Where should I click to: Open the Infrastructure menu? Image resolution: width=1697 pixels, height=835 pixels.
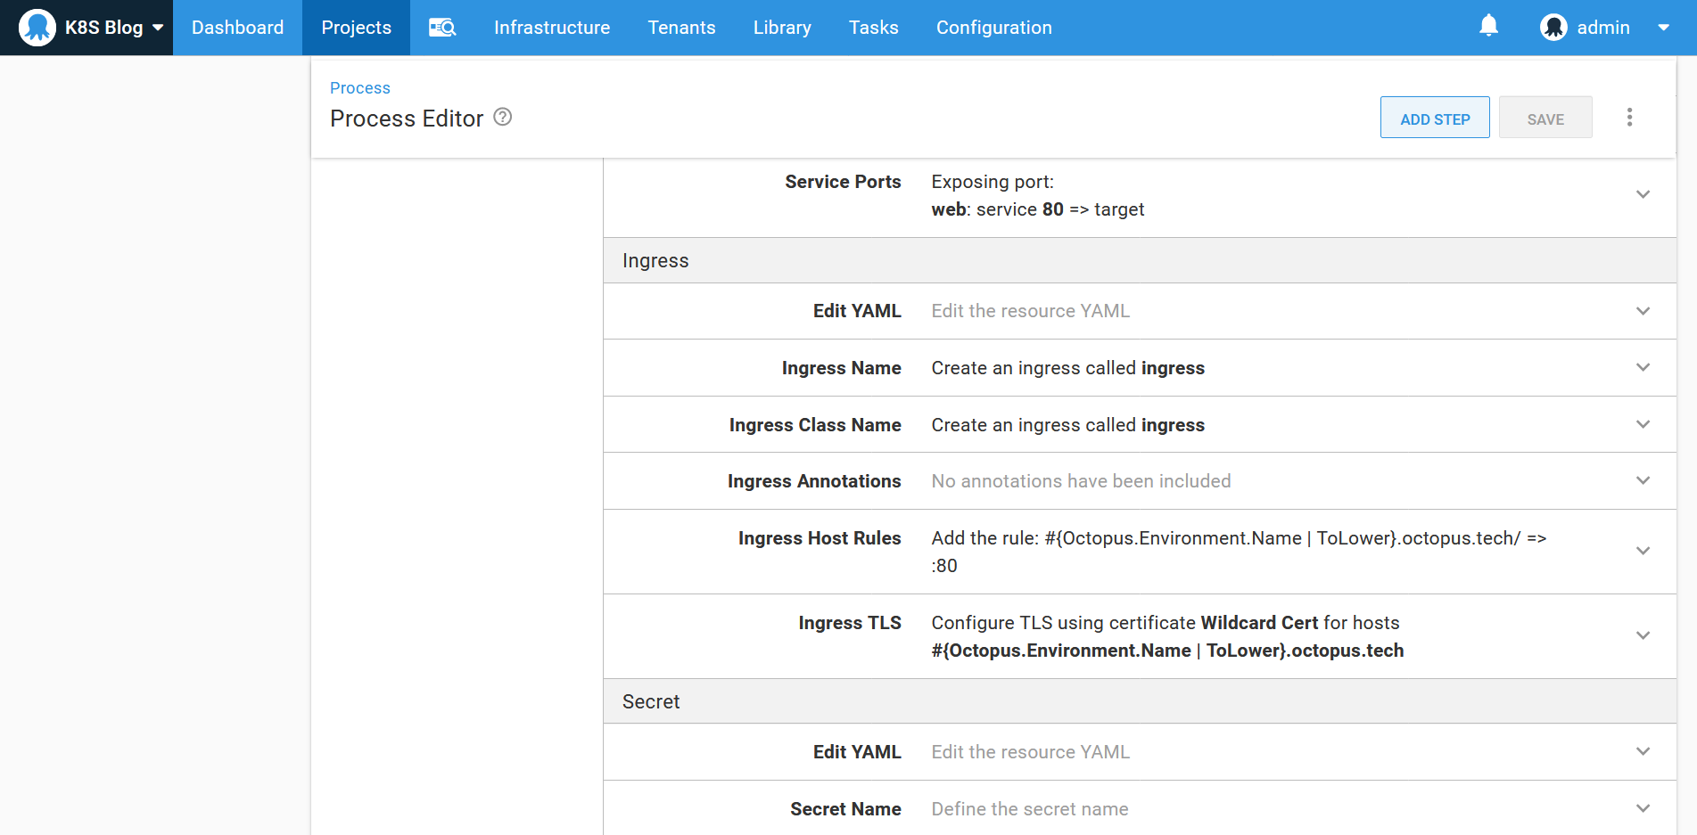(552, 28)
